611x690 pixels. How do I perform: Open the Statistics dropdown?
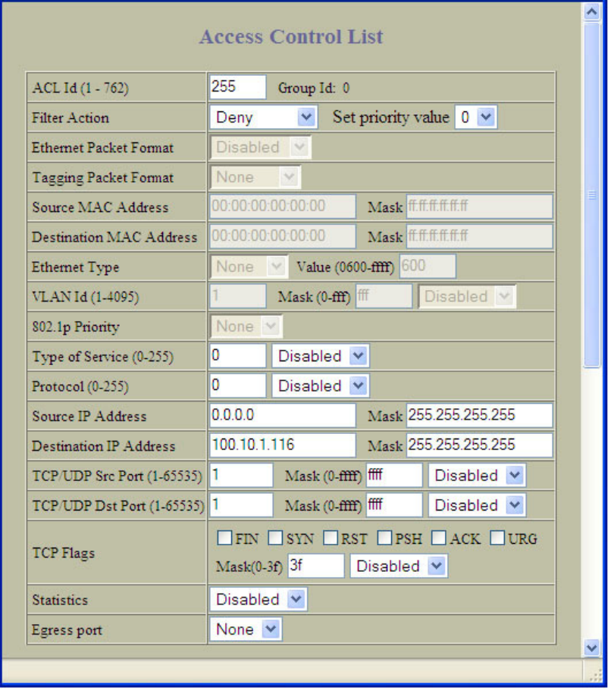coord(258,599)
